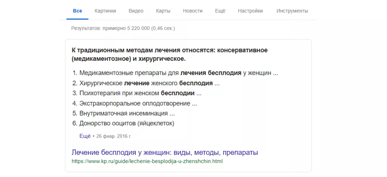Open Настройки search options

click(x=250, y=11)
